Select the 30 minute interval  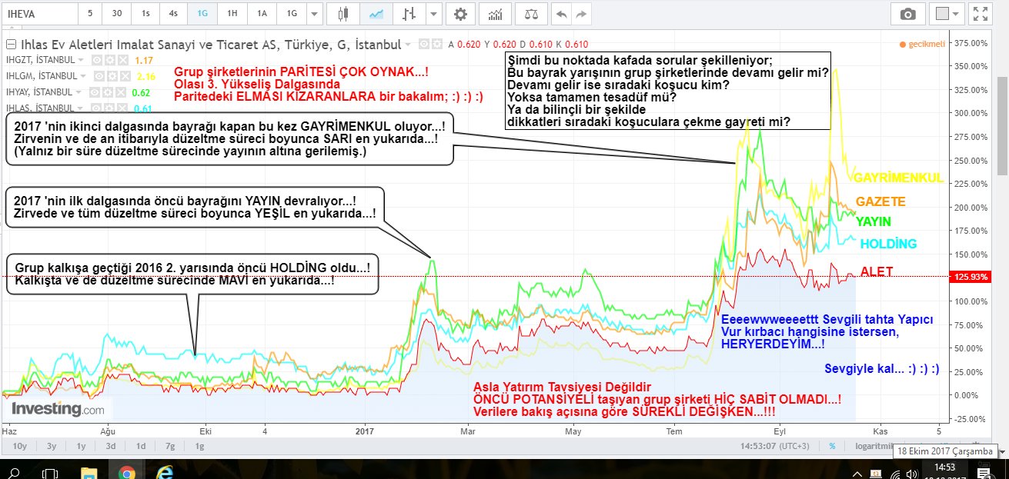coord(116,13)
